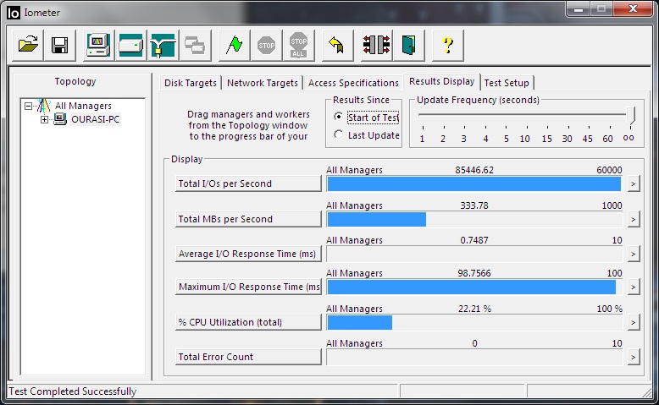659x405 pixels.
Task: Click Maximum I/O Response Time button
Action: 248,287
